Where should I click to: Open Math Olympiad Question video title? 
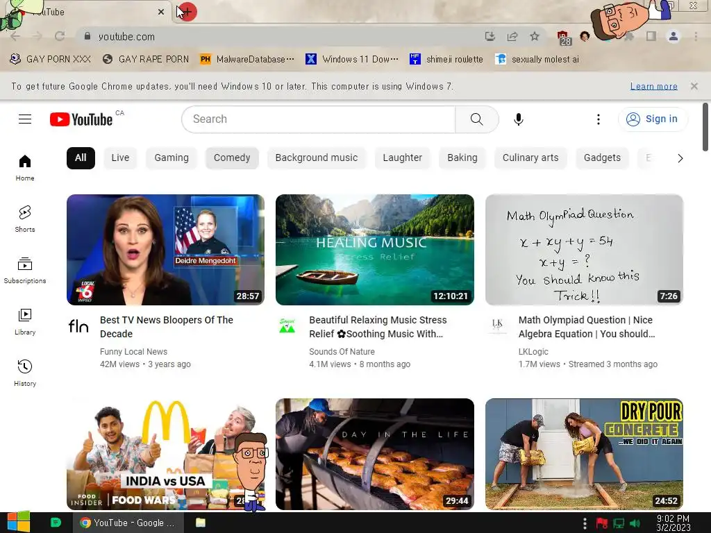click(586, 327)
